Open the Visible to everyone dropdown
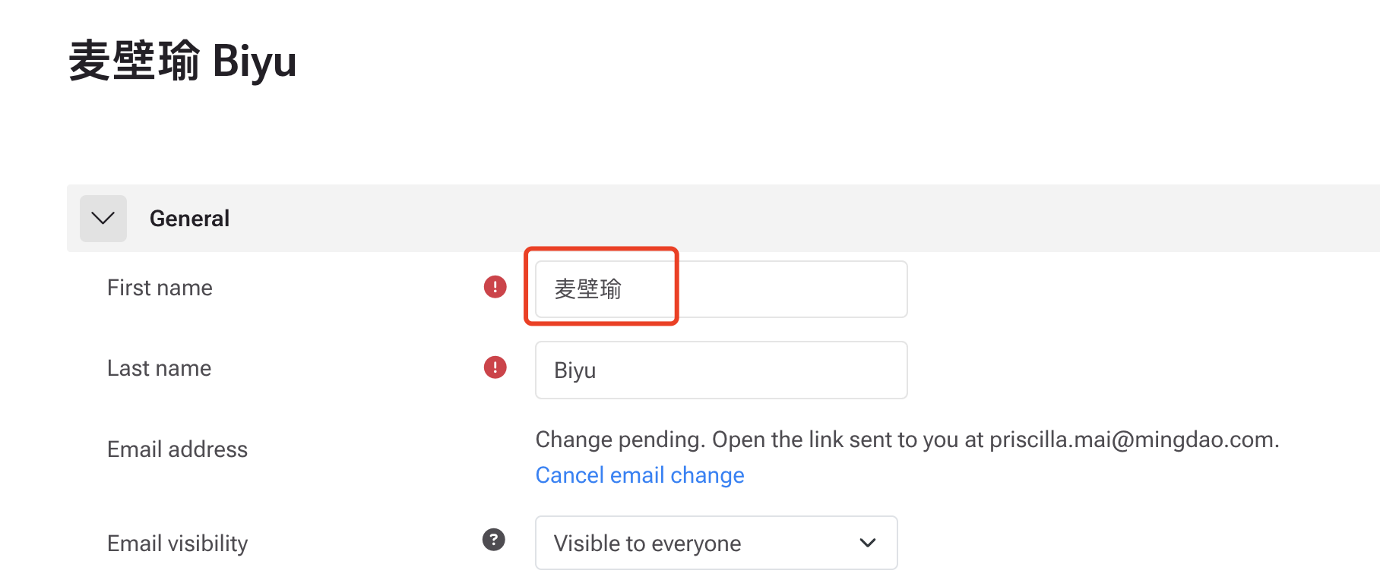This screenshot has height=583, width=1380. point(717,543)
